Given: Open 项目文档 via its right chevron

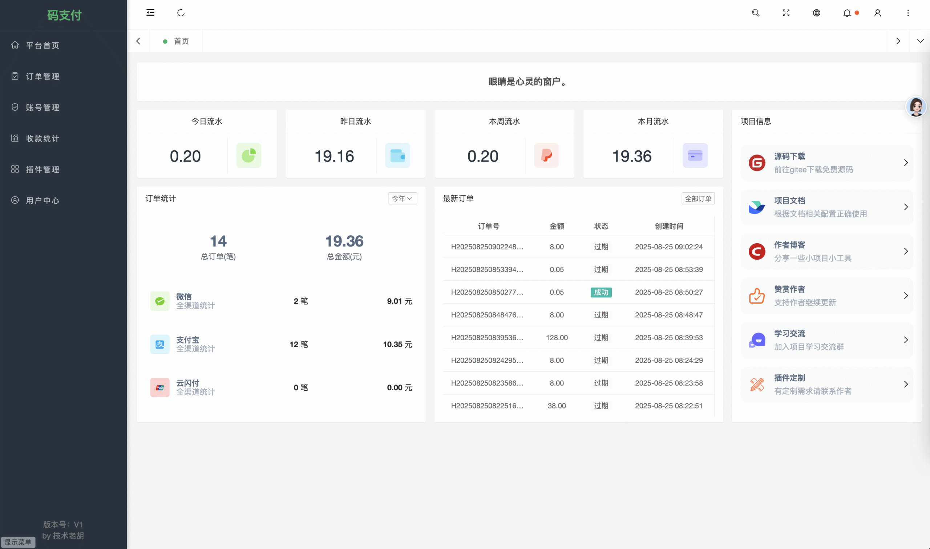Looking at the screenshot, I should tap(906, 207).
